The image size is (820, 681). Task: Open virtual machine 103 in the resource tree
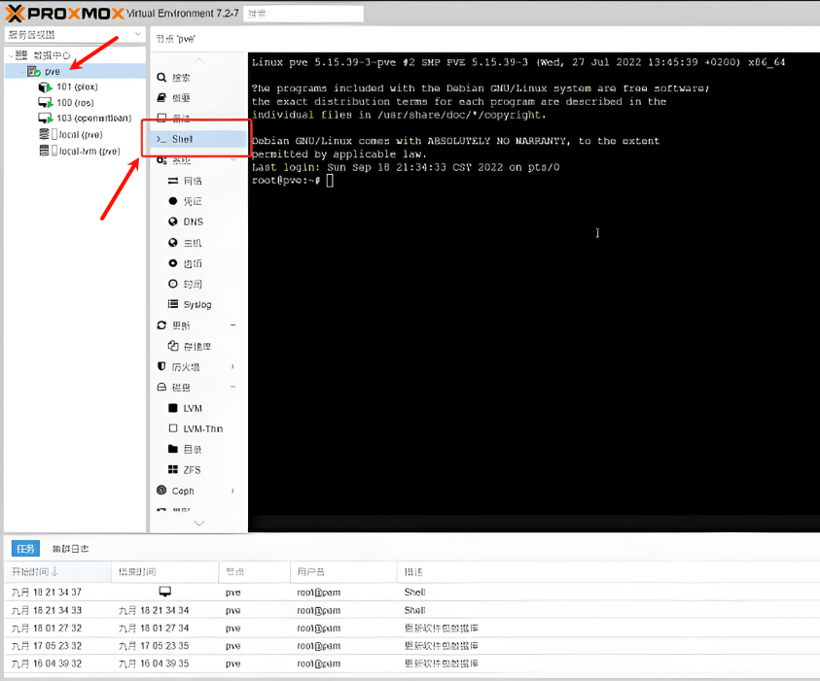93,119
